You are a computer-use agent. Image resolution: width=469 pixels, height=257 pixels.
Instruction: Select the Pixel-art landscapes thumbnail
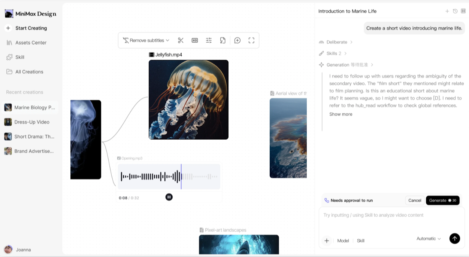tap(239, 245)
